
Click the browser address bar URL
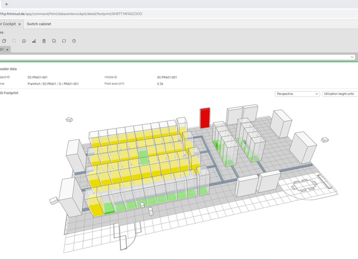click(71, 14)
